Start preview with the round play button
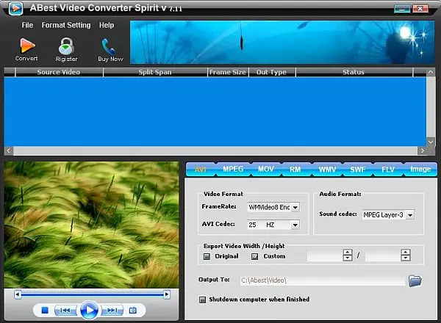441x323 pixels. coord(90,310)
